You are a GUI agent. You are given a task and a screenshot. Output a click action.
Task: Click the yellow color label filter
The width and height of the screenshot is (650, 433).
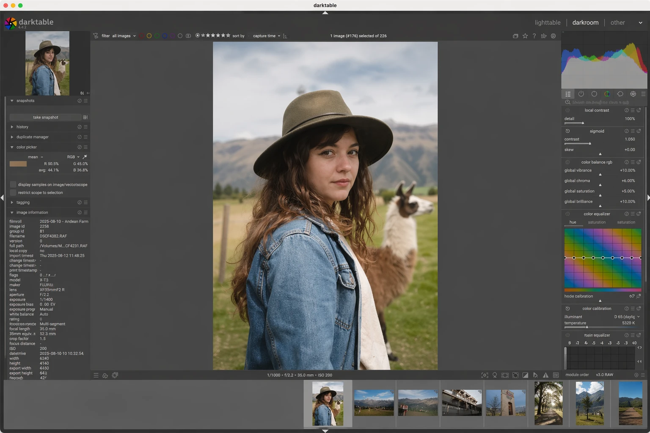[149, 36]
